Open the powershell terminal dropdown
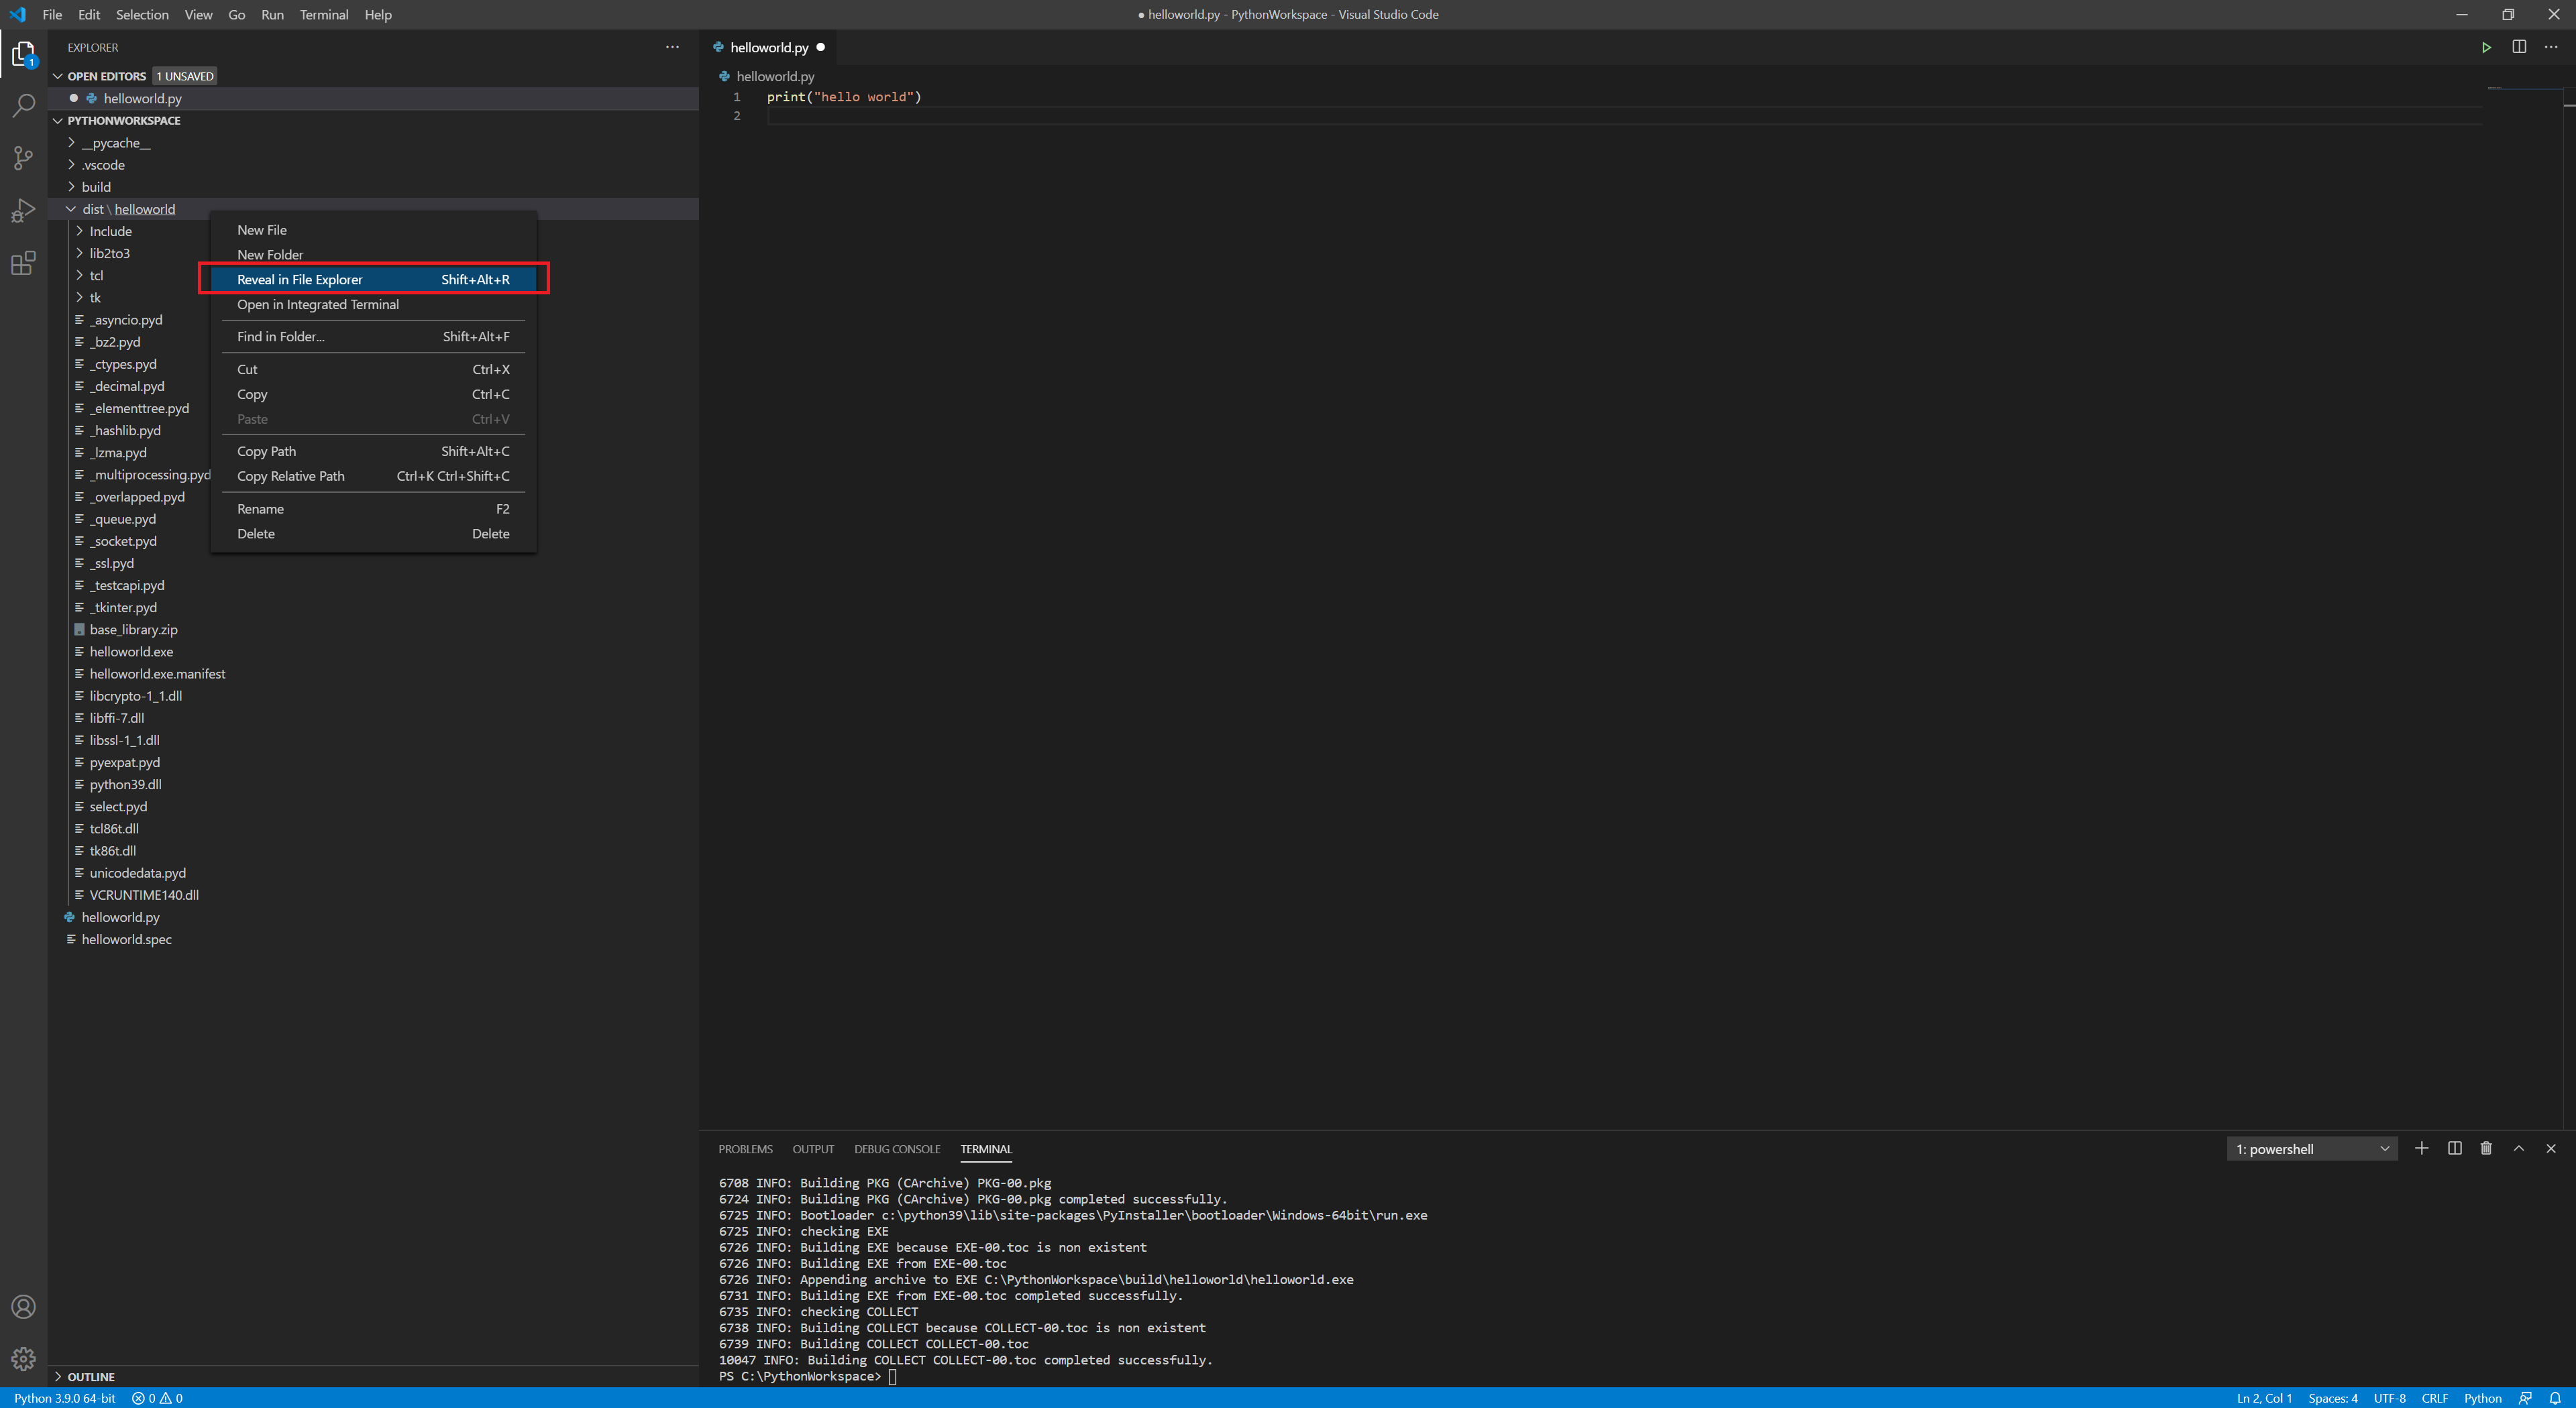 pyautogui.click(x=2311, y=1149)
